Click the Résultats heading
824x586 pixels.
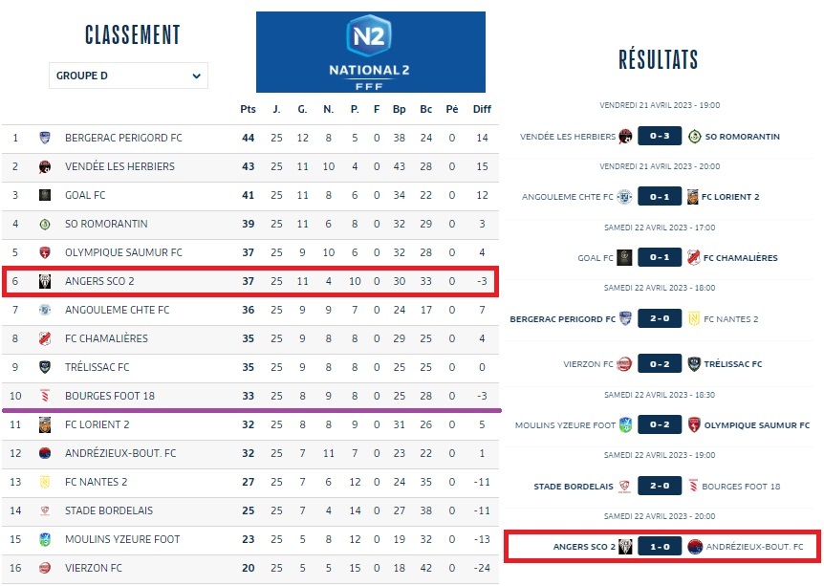click(659, 60)
